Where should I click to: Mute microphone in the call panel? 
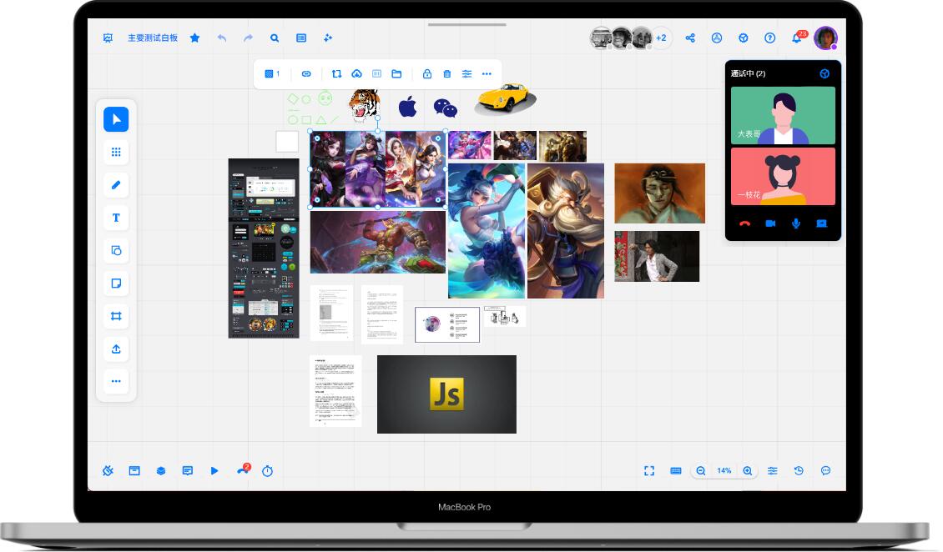(x=796, y=223)
